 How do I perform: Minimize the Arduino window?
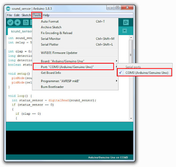click(110, 8)
